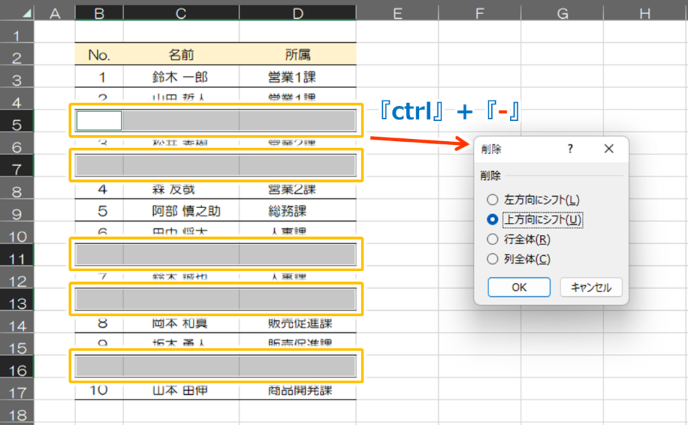This screenshot has width=688, height=425.
Task: Close the 削除 dialog with X
Action: point(609,148)
